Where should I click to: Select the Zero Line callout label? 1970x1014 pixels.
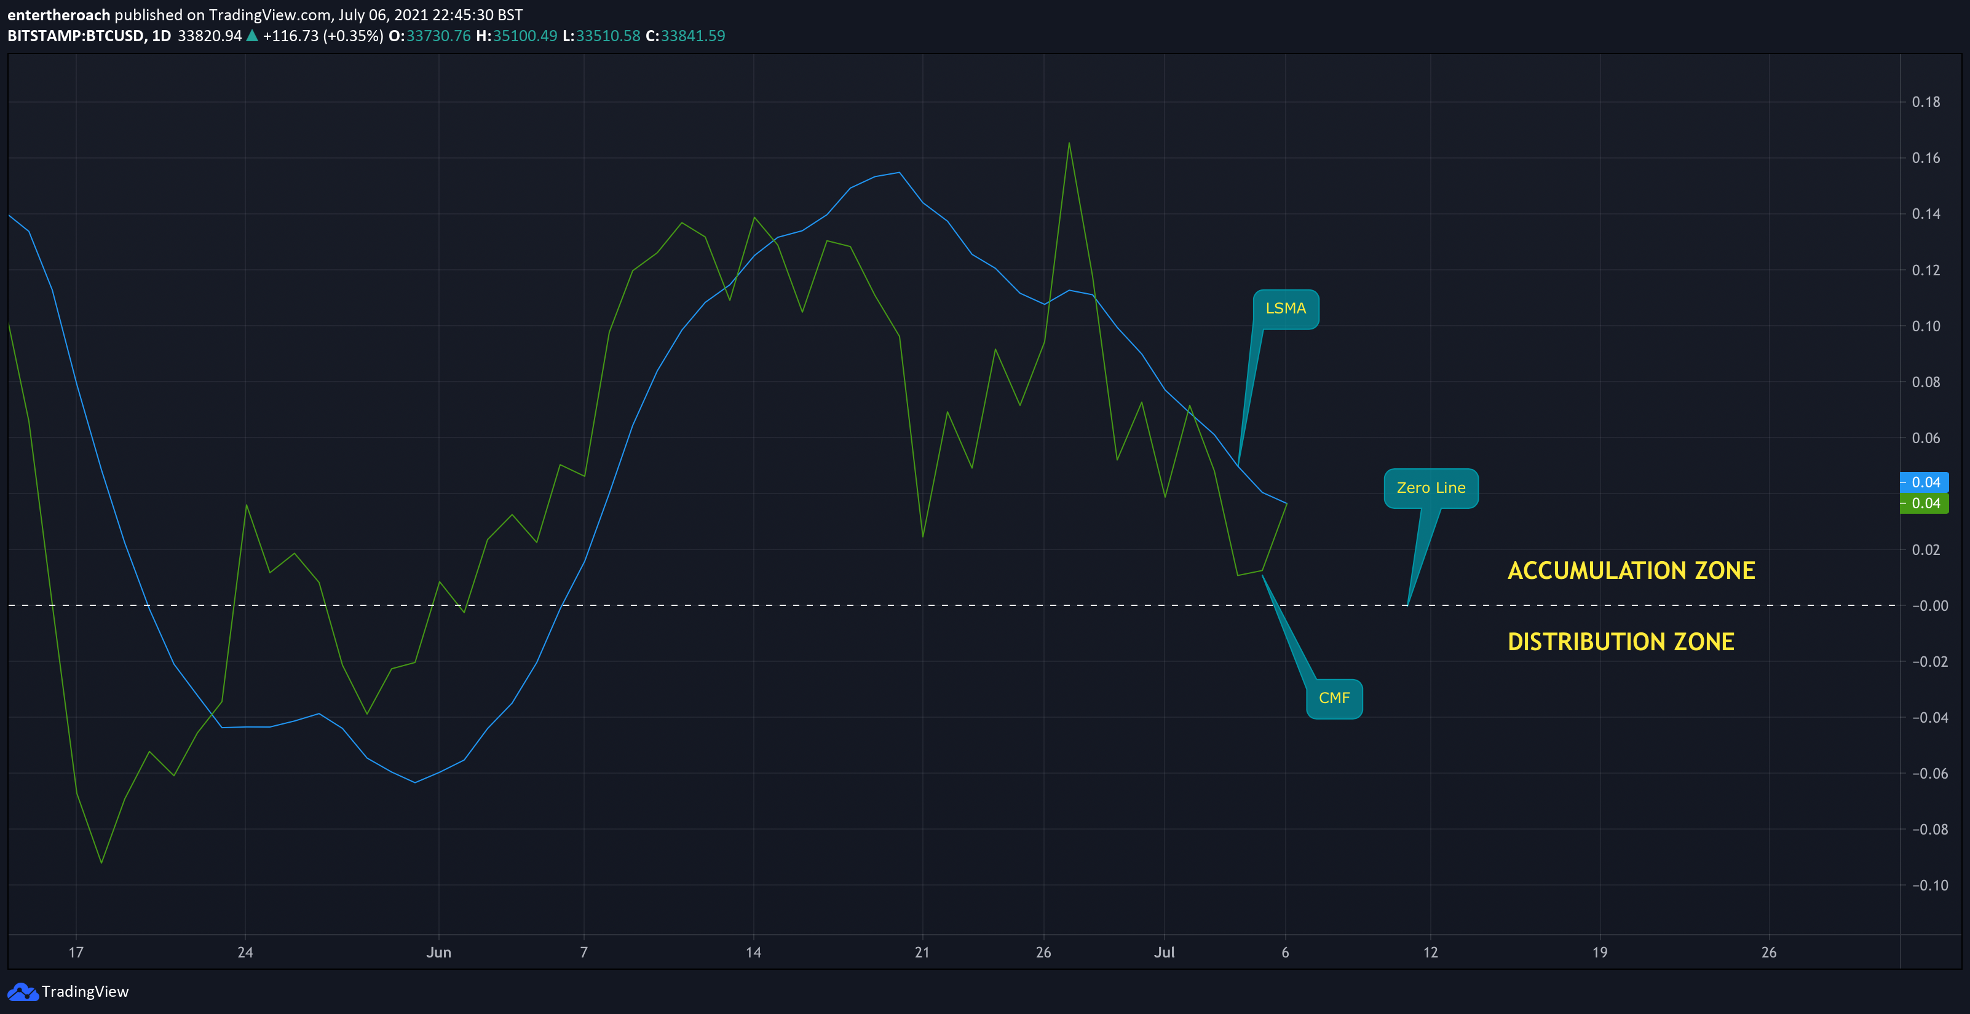[1431, 489]
